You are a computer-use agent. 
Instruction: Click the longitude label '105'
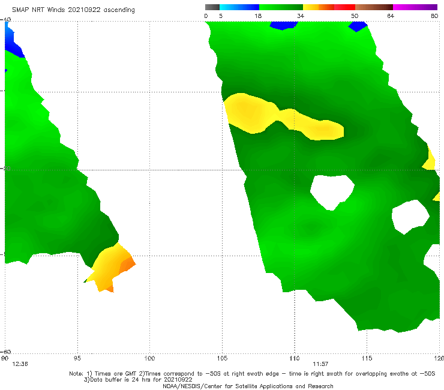coord(222,358)
